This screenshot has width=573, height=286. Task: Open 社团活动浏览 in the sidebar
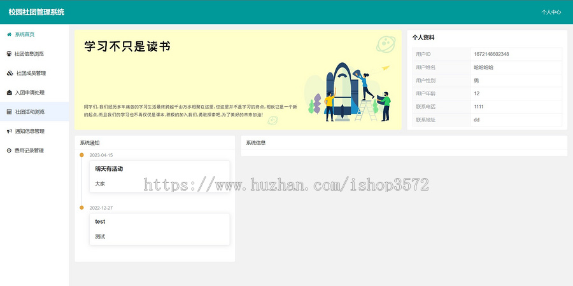(34, 112)
